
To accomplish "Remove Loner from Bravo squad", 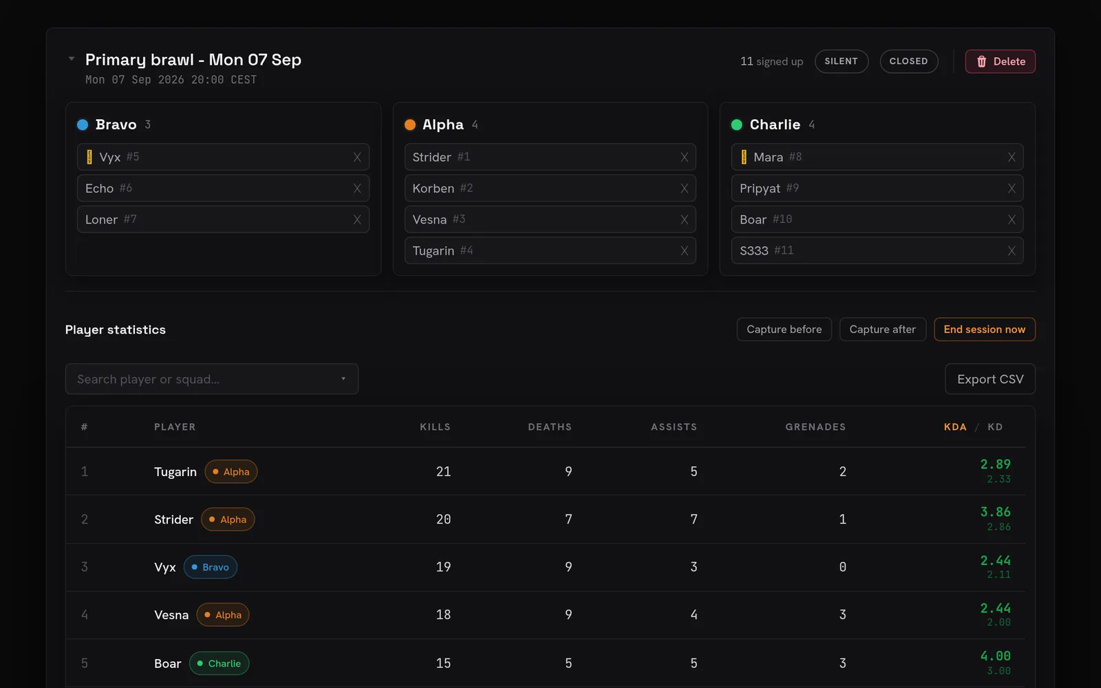I will [x=357, y=219].
